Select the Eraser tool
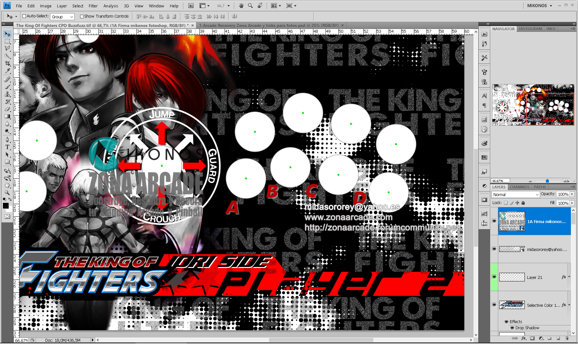 [x=7, y=109]
